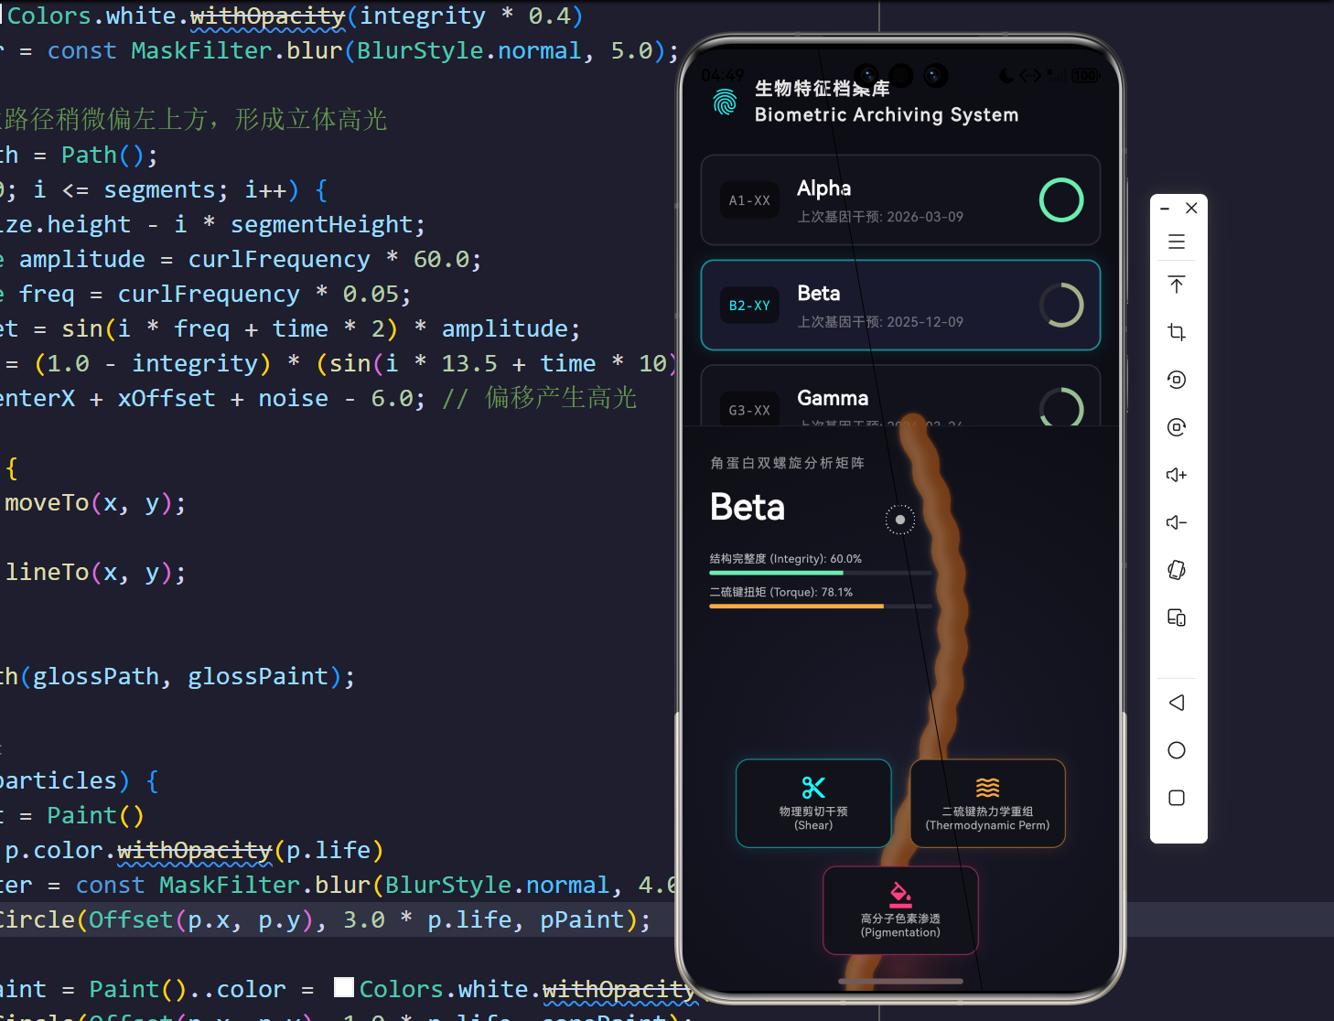
Task: Click the 'lineTo(x, y);' code line
Action: click(95, 572)
